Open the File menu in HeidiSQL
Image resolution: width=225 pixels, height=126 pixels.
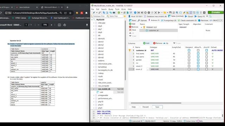pyautogui.click(x=93, y=9)
